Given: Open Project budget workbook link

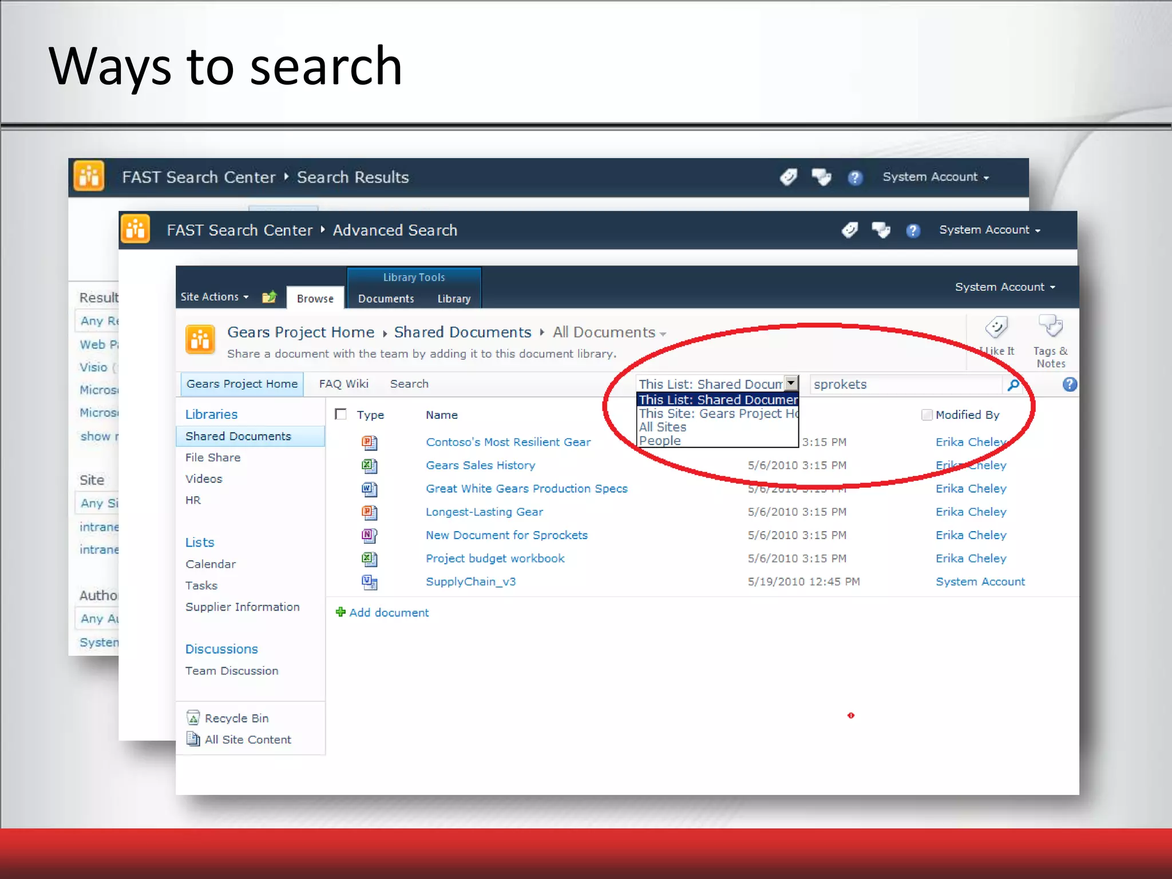Looking at the screenshot, I should point(495,559).
